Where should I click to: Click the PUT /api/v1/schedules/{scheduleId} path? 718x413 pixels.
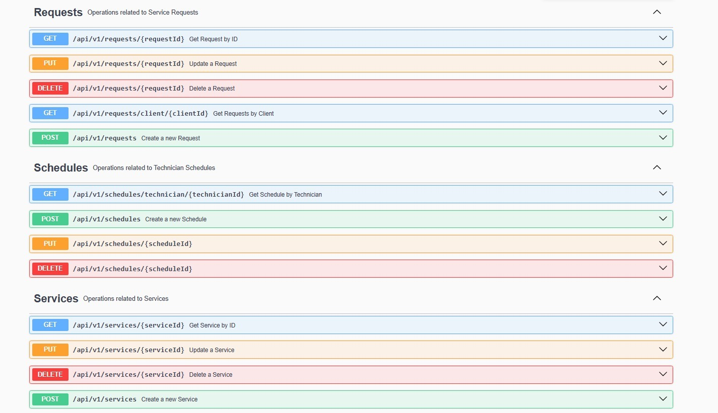tap(133, 243)
